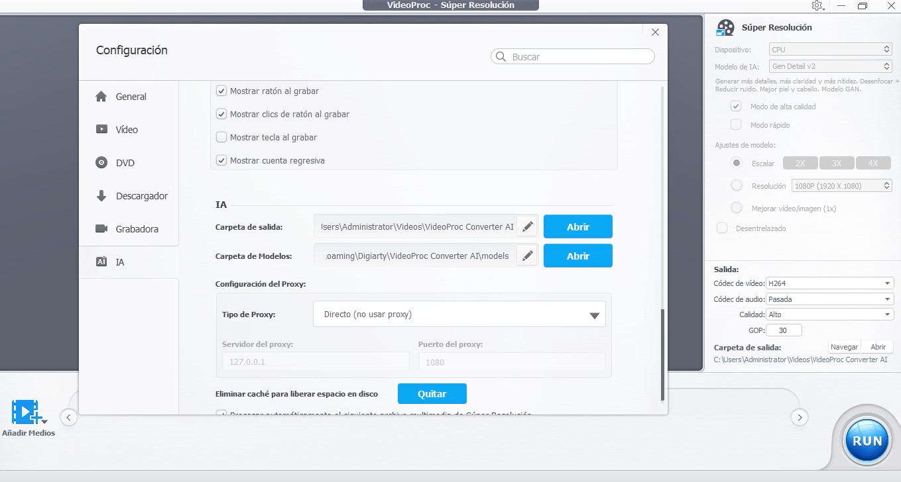
Task: Open the Códec de vídeo dropdown
Action: click(x=829, y=283)
